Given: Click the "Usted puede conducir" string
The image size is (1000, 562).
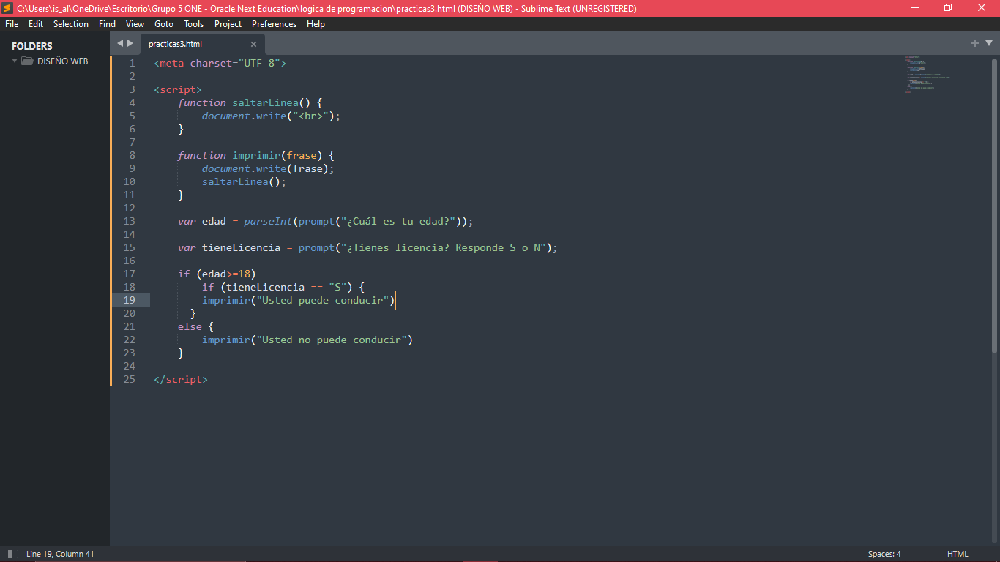Looking at the screenshot, I should tap(322, 300).
